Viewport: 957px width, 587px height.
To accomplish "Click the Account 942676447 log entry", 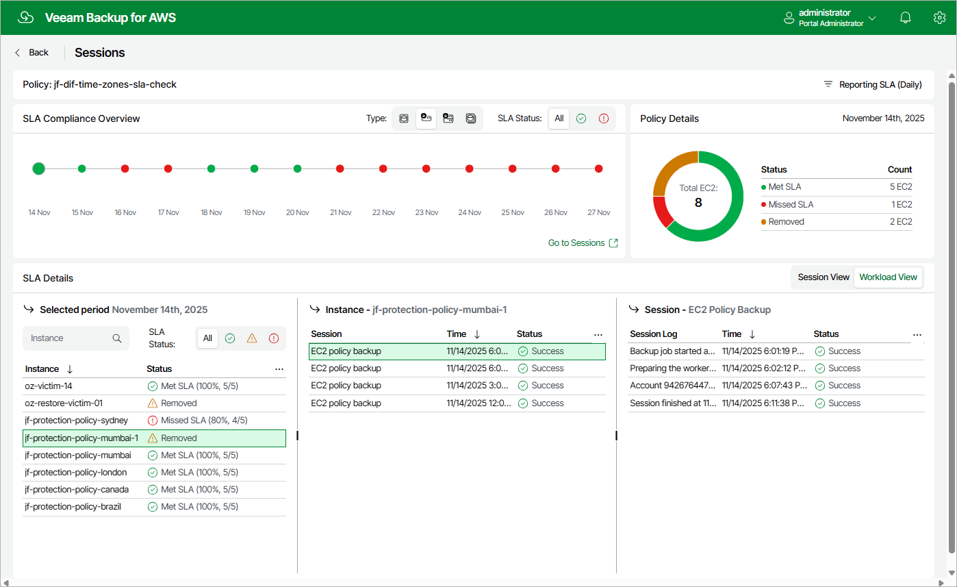I will click(x=776, y=386).
